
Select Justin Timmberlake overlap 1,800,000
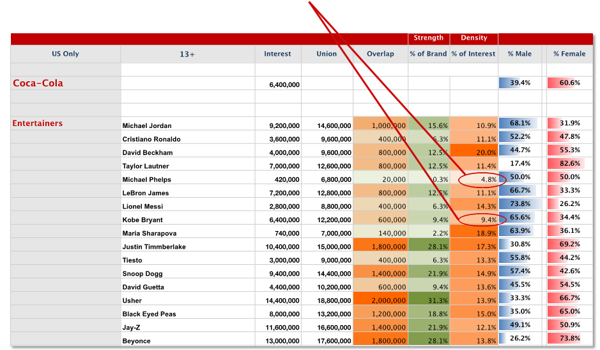380,244
